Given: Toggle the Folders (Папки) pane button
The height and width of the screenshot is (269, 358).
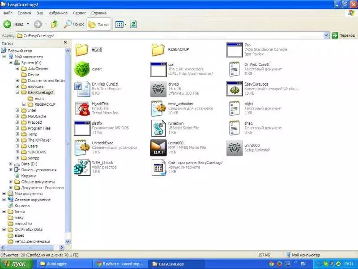Looking at the screenshot, I should tap(98, 24).
